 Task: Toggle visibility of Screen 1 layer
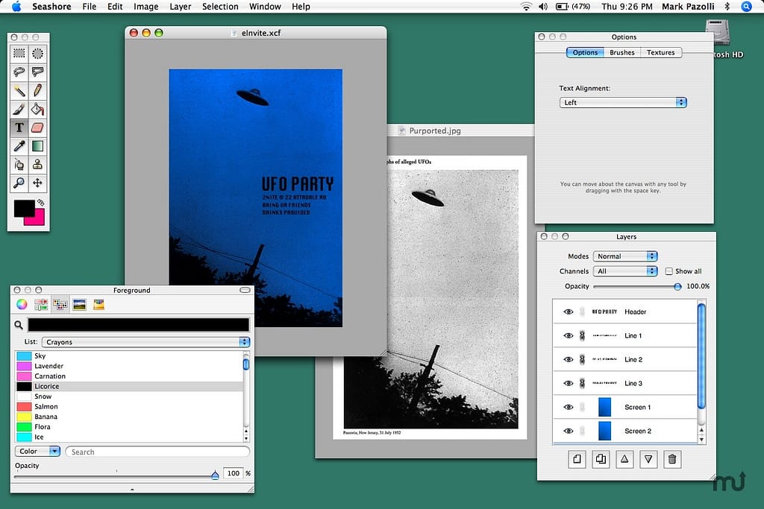[x=569, y=407]
